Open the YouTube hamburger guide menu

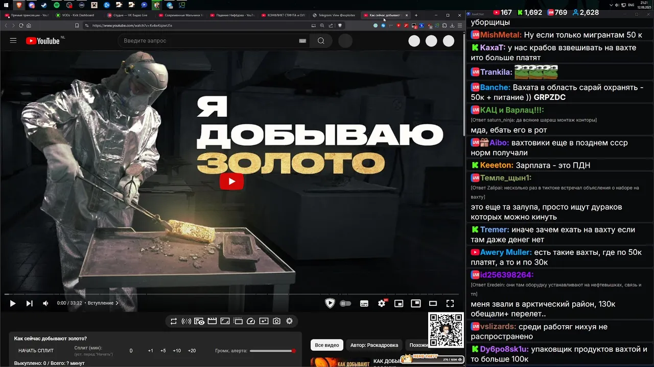tap(13, 41)
